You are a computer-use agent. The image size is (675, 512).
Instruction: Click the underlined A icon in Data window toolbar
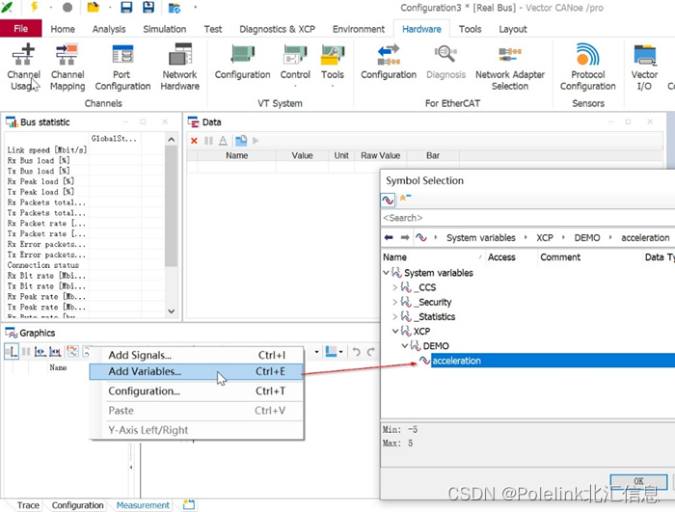(223, 141)
